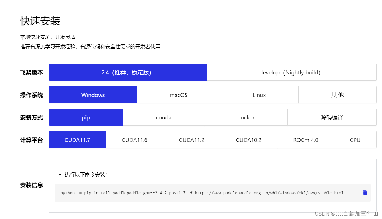Choose docker as the install method
The image size is (382, 219).
(246, 117)
